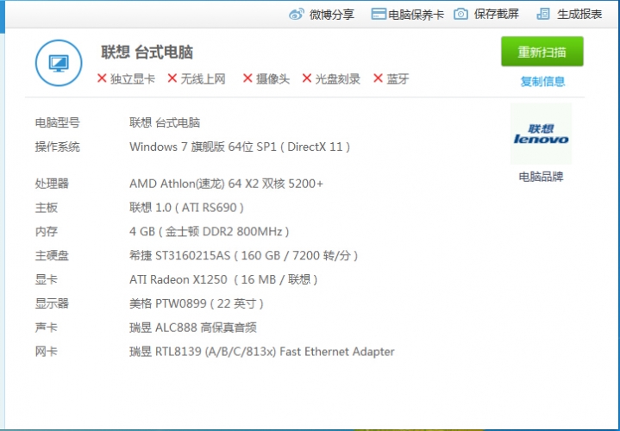Viewport: 620px width, 431px height.
Task: Click 保存截屏 to save screenshot
Action: coord(496,15)
